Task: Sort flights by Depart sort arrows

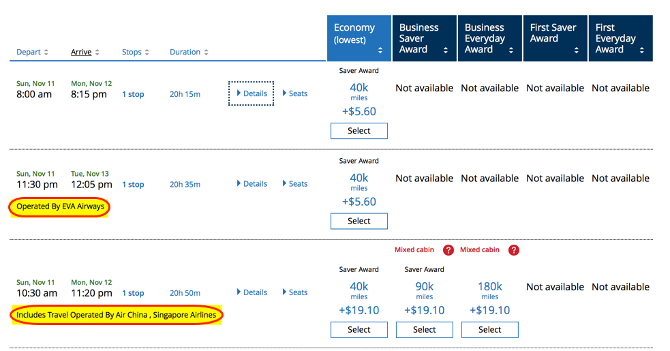Action: 46,52
